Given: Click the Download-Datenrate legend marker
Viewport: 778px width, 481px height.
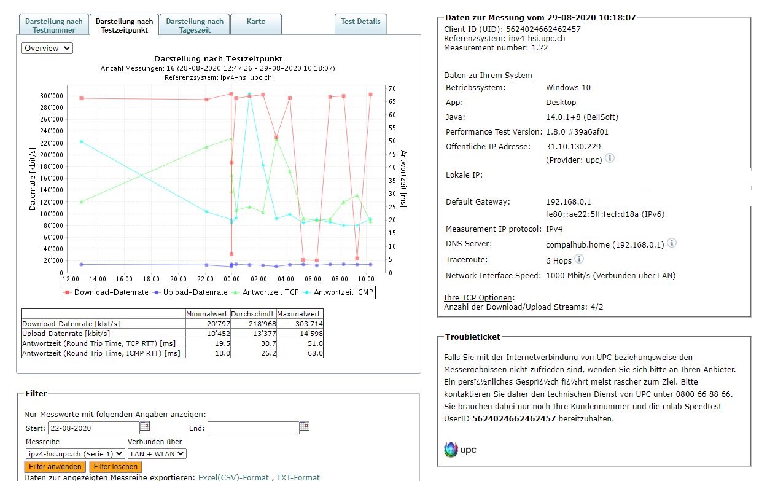Looking at the screenshot, I should click(68, 292).
